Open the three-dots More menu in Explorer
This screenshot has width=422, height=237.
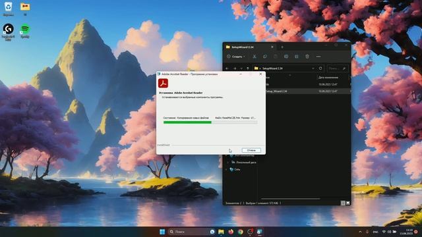[318, 57]
